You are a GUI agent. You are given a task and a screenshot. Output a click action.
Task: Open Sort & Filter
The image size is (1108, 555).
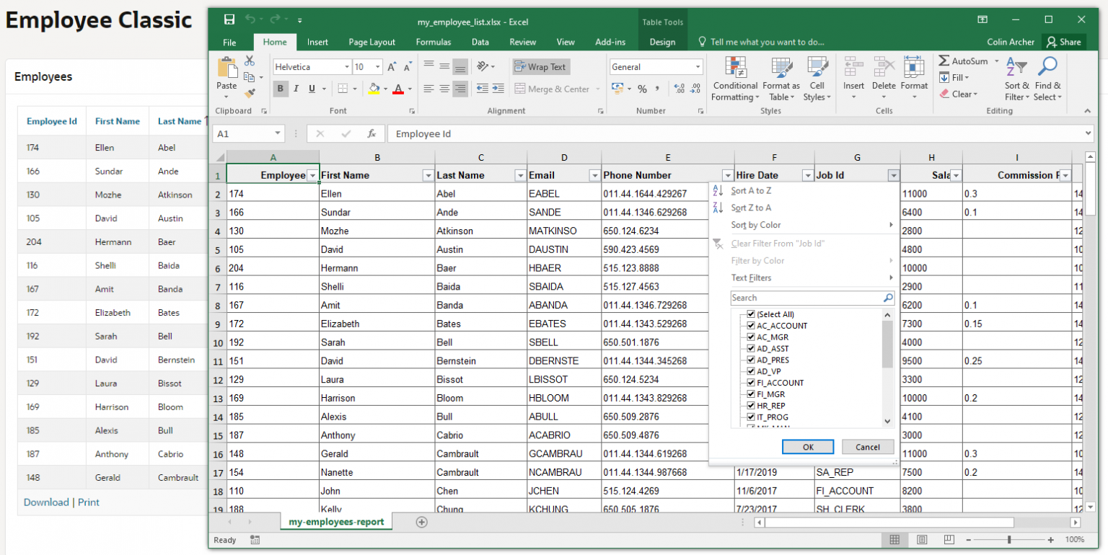[x=1017, y=79]
